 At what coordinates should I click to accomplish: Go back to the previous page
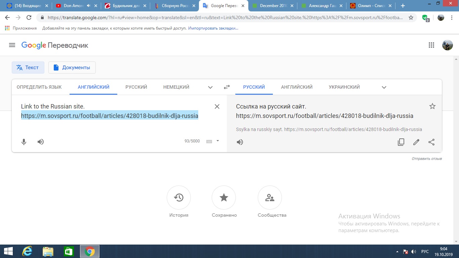(x=7, y=18)
